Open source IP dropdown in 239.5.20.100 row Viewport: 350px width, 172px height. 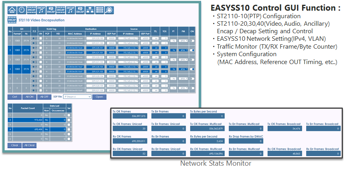[x=128, y=38]
